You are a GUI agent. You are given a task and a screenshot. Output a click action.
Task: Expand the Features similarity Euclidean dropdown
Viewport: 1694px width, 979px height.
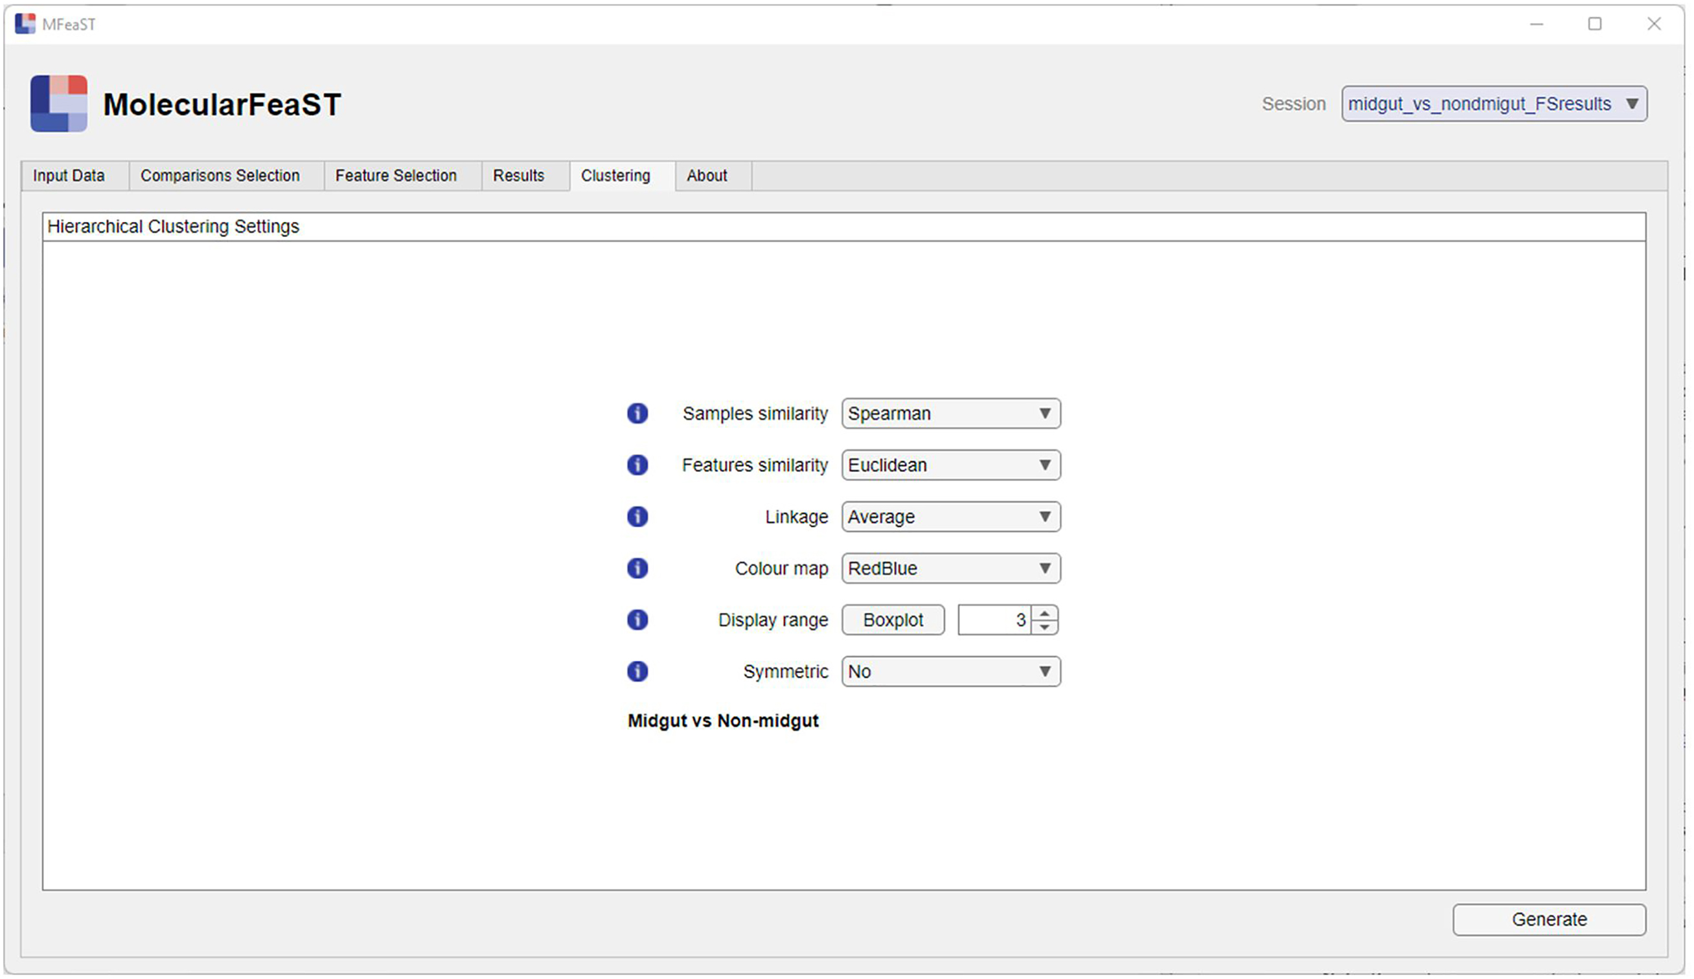[x=950, y=465]
